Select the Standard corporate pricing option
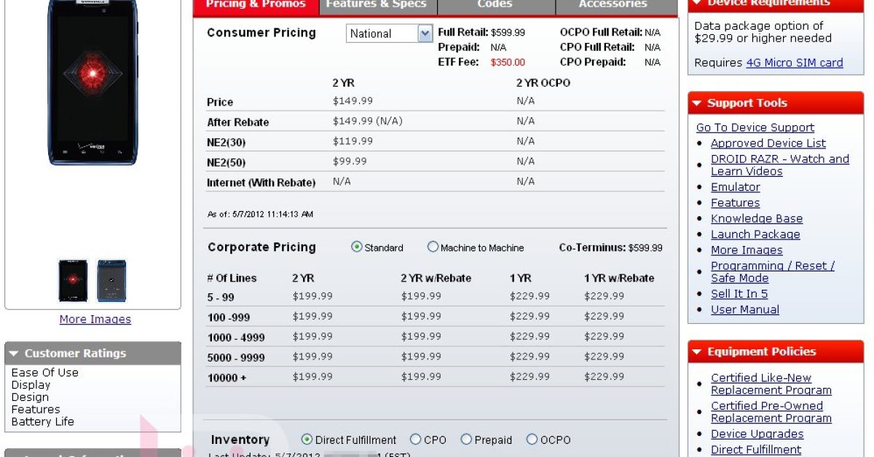The height and width of the screenshot is (457, 874). 357,247
